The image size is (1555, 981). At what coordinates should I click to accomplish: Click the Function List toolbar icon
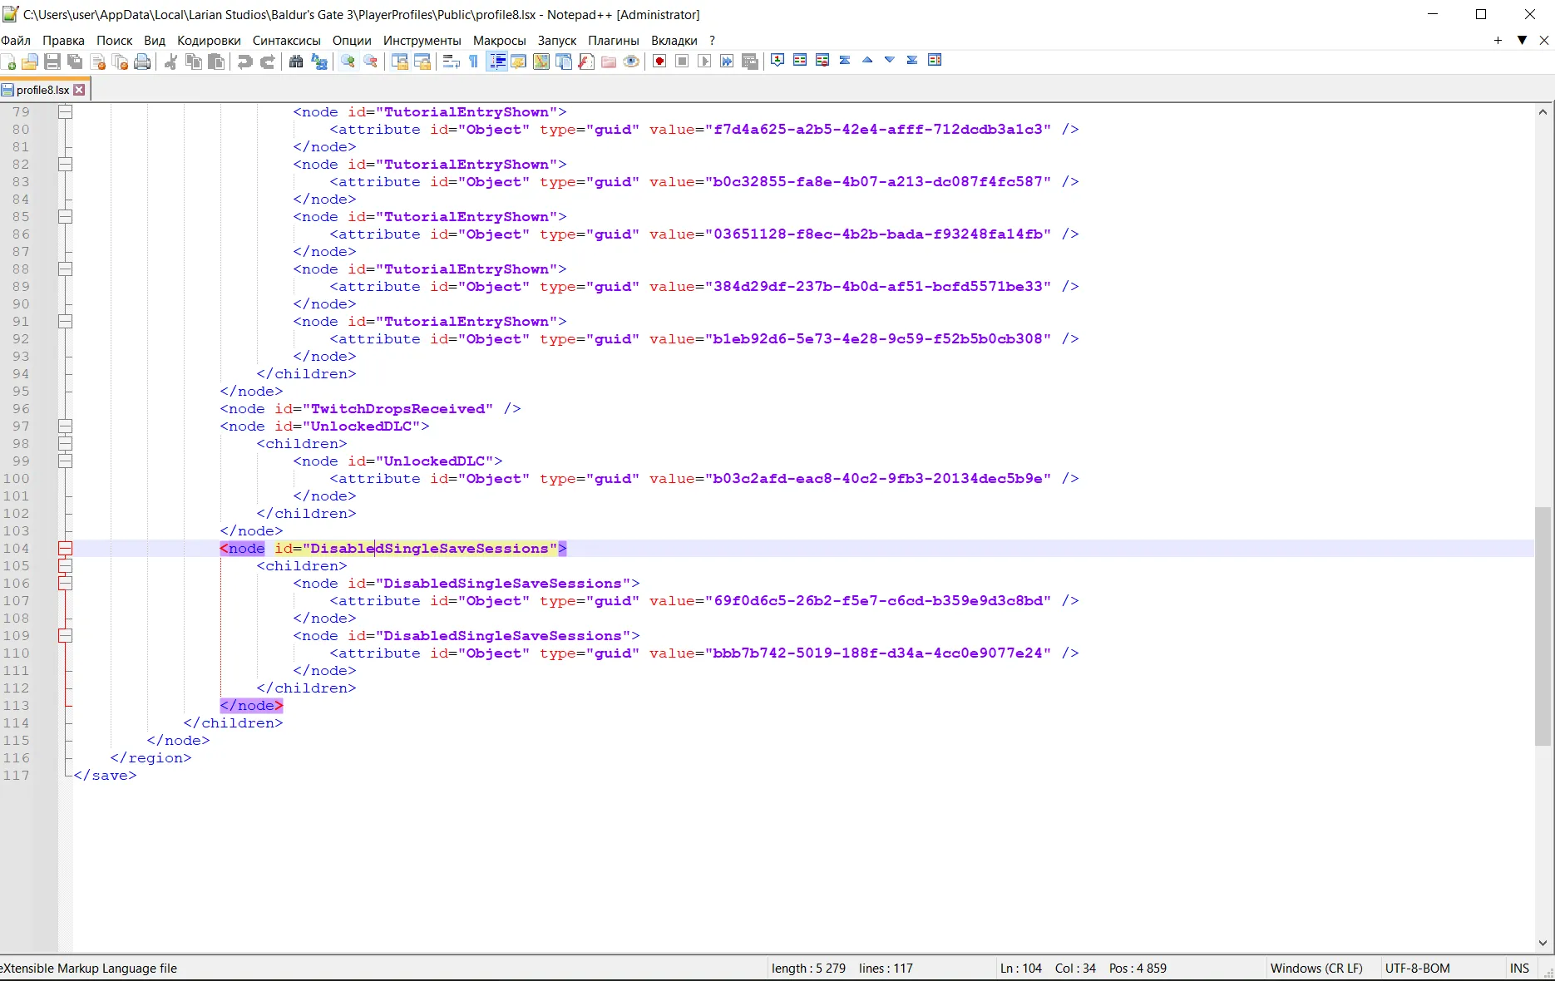pyautogui.click(x=586, y=62)
